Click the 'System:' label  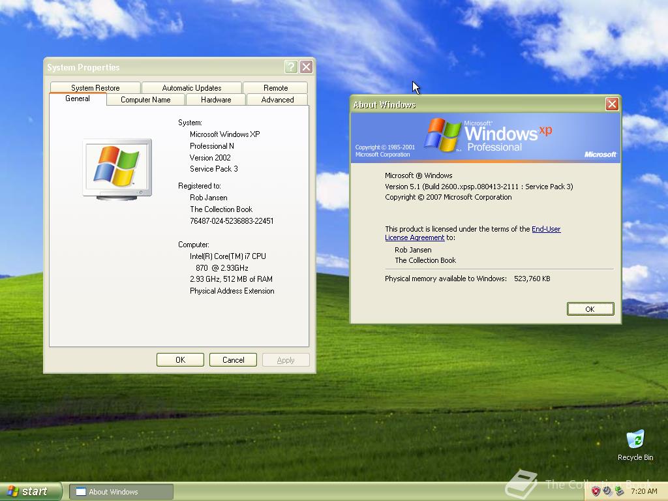click(x=190, y=123)
